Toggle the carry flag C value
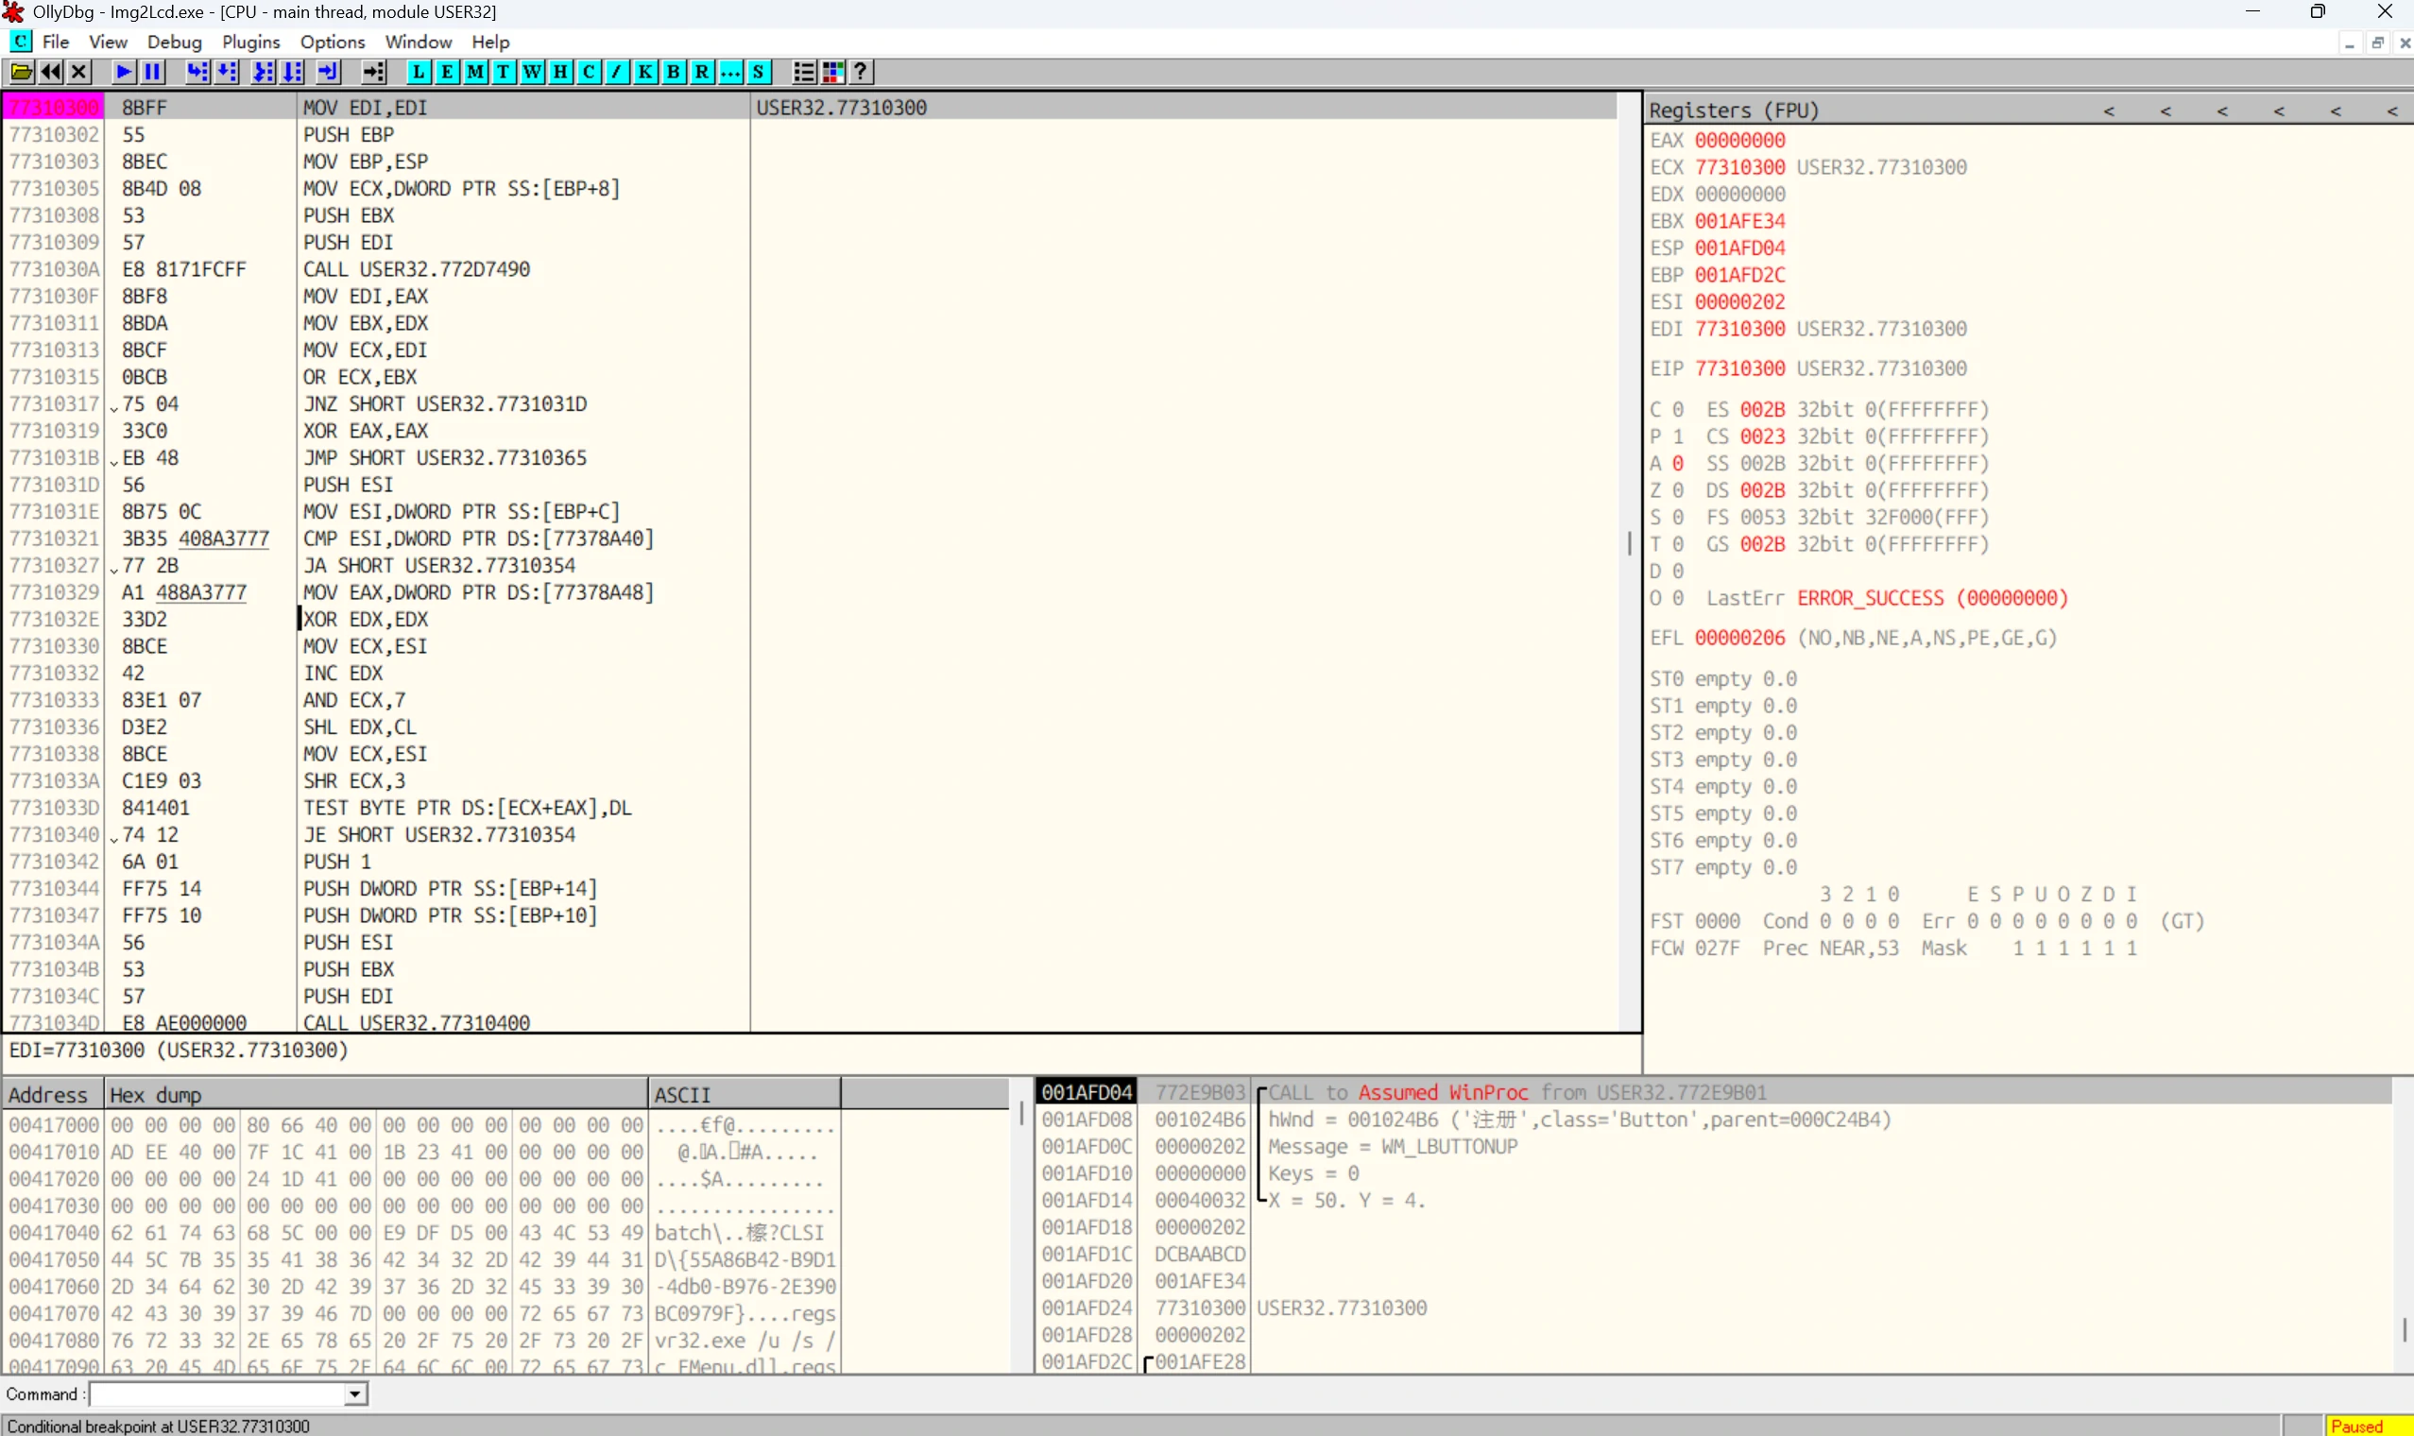This screenshot has height=1436, width=2414. [x=1678, y=409]
